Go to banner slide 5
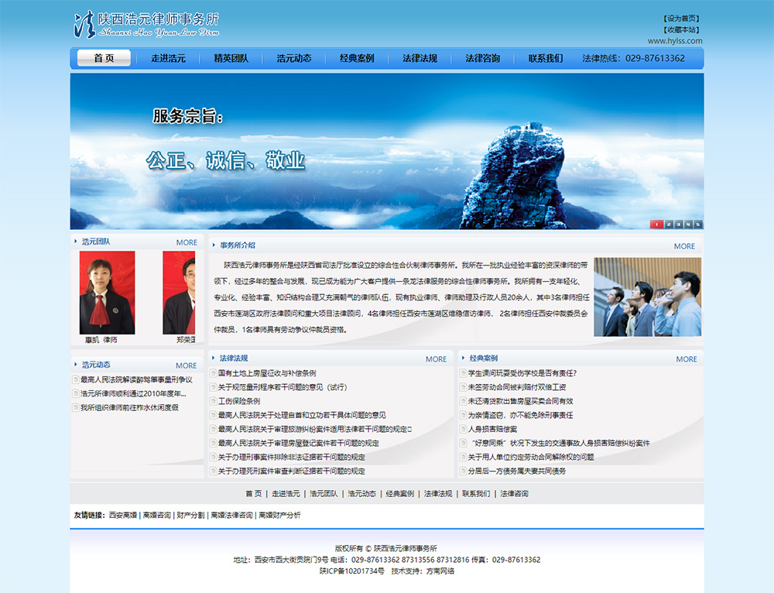 pos(698,225)
